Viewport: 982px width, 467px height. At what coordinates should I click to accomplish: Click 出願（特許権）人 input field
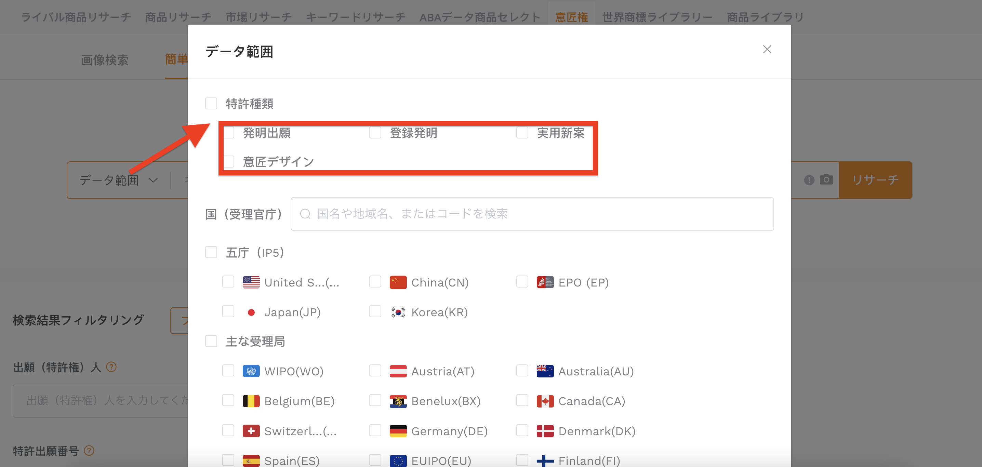(101, 400)
